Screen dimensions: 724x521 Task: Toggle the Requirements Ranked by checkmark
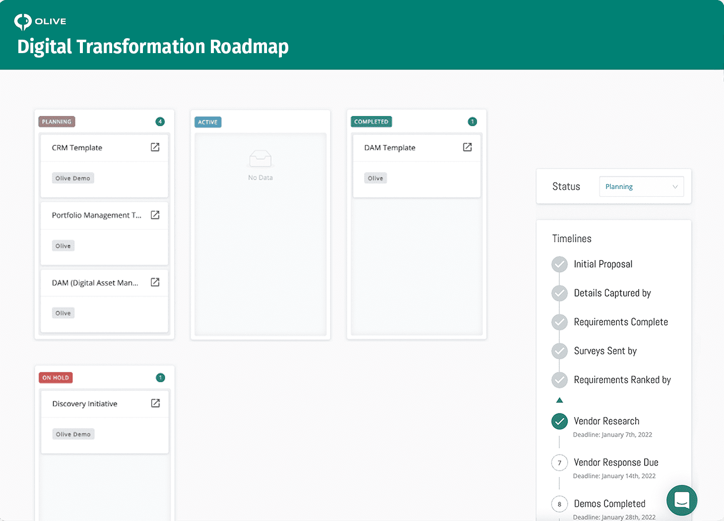(x=559, y=380)
